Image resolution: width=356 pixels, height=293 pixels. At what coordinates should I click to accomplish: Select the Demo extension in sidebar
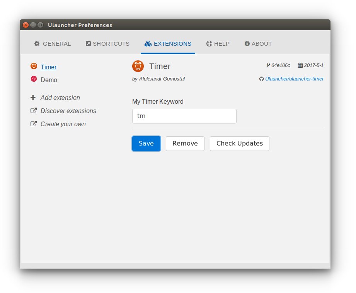pyautogui.click(x=49, y=80)
